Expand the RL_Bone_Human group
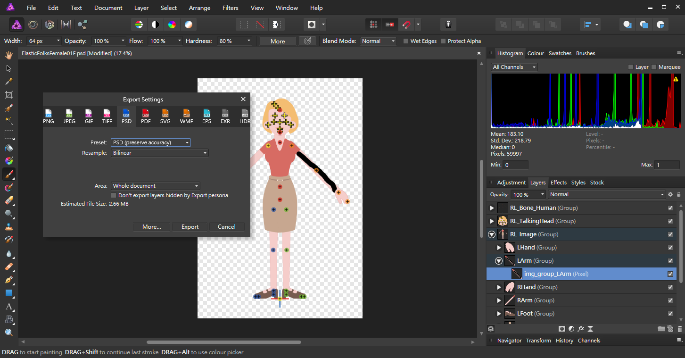This screenshot has height=358, width=685. click(x=492, y=208)
